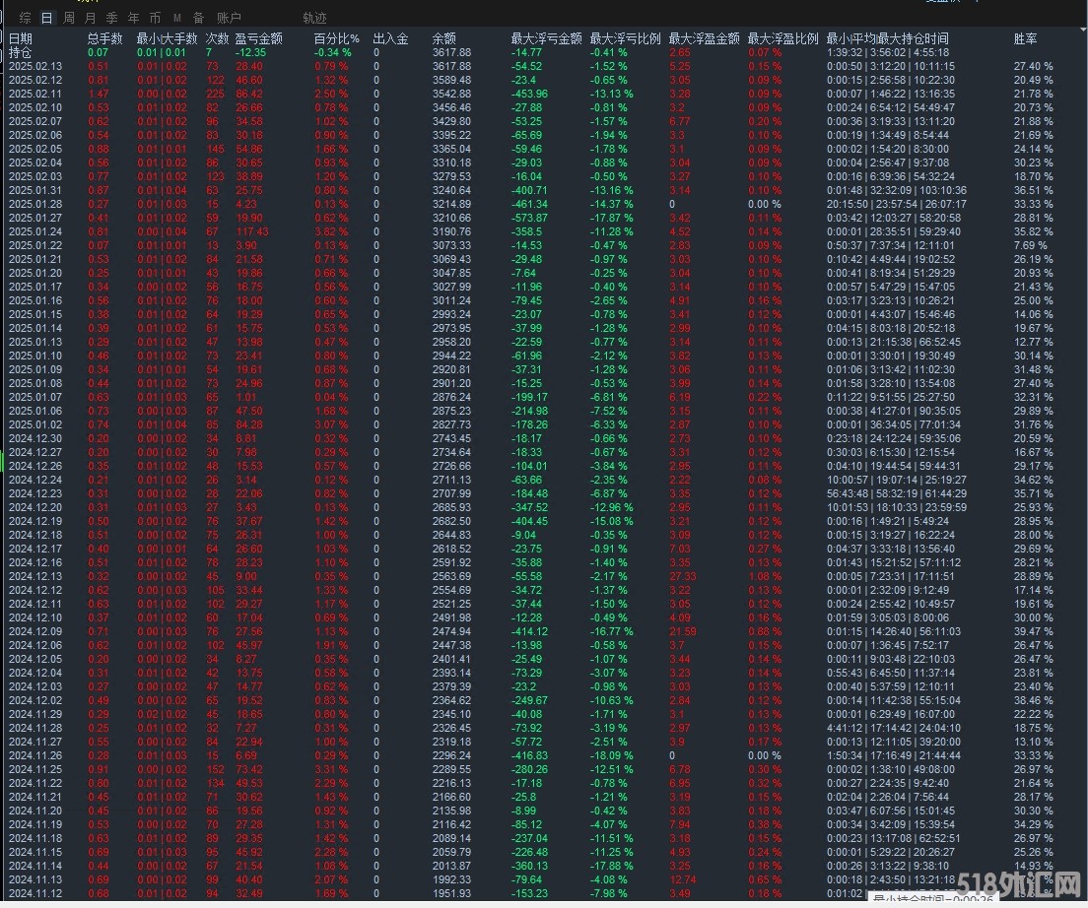The image size is (1088, 908).
Task: Click max floating loss -573.87
Action: [x=529, y=219]
